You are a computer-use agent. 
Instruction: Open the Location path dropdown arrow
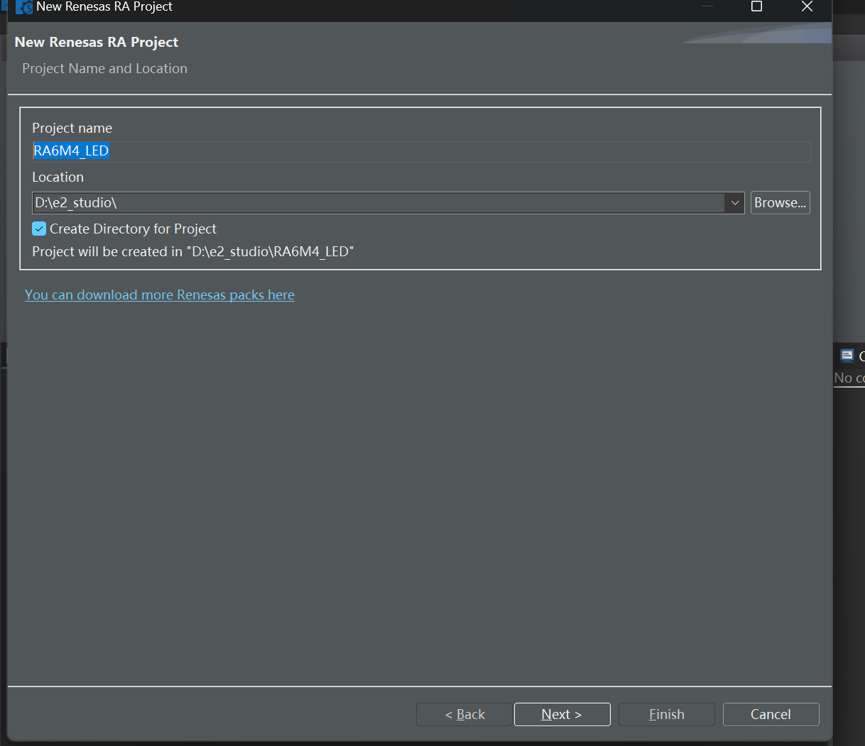735,203
